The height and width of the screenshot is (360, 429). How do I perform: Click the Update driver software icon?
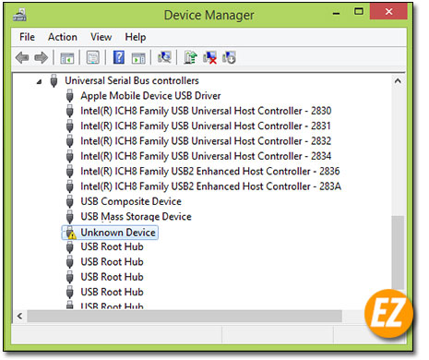[190, 57]
